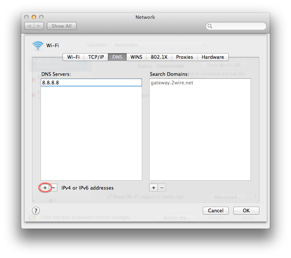Open help with question mark button
291x258 pixels.
point(36,211)
